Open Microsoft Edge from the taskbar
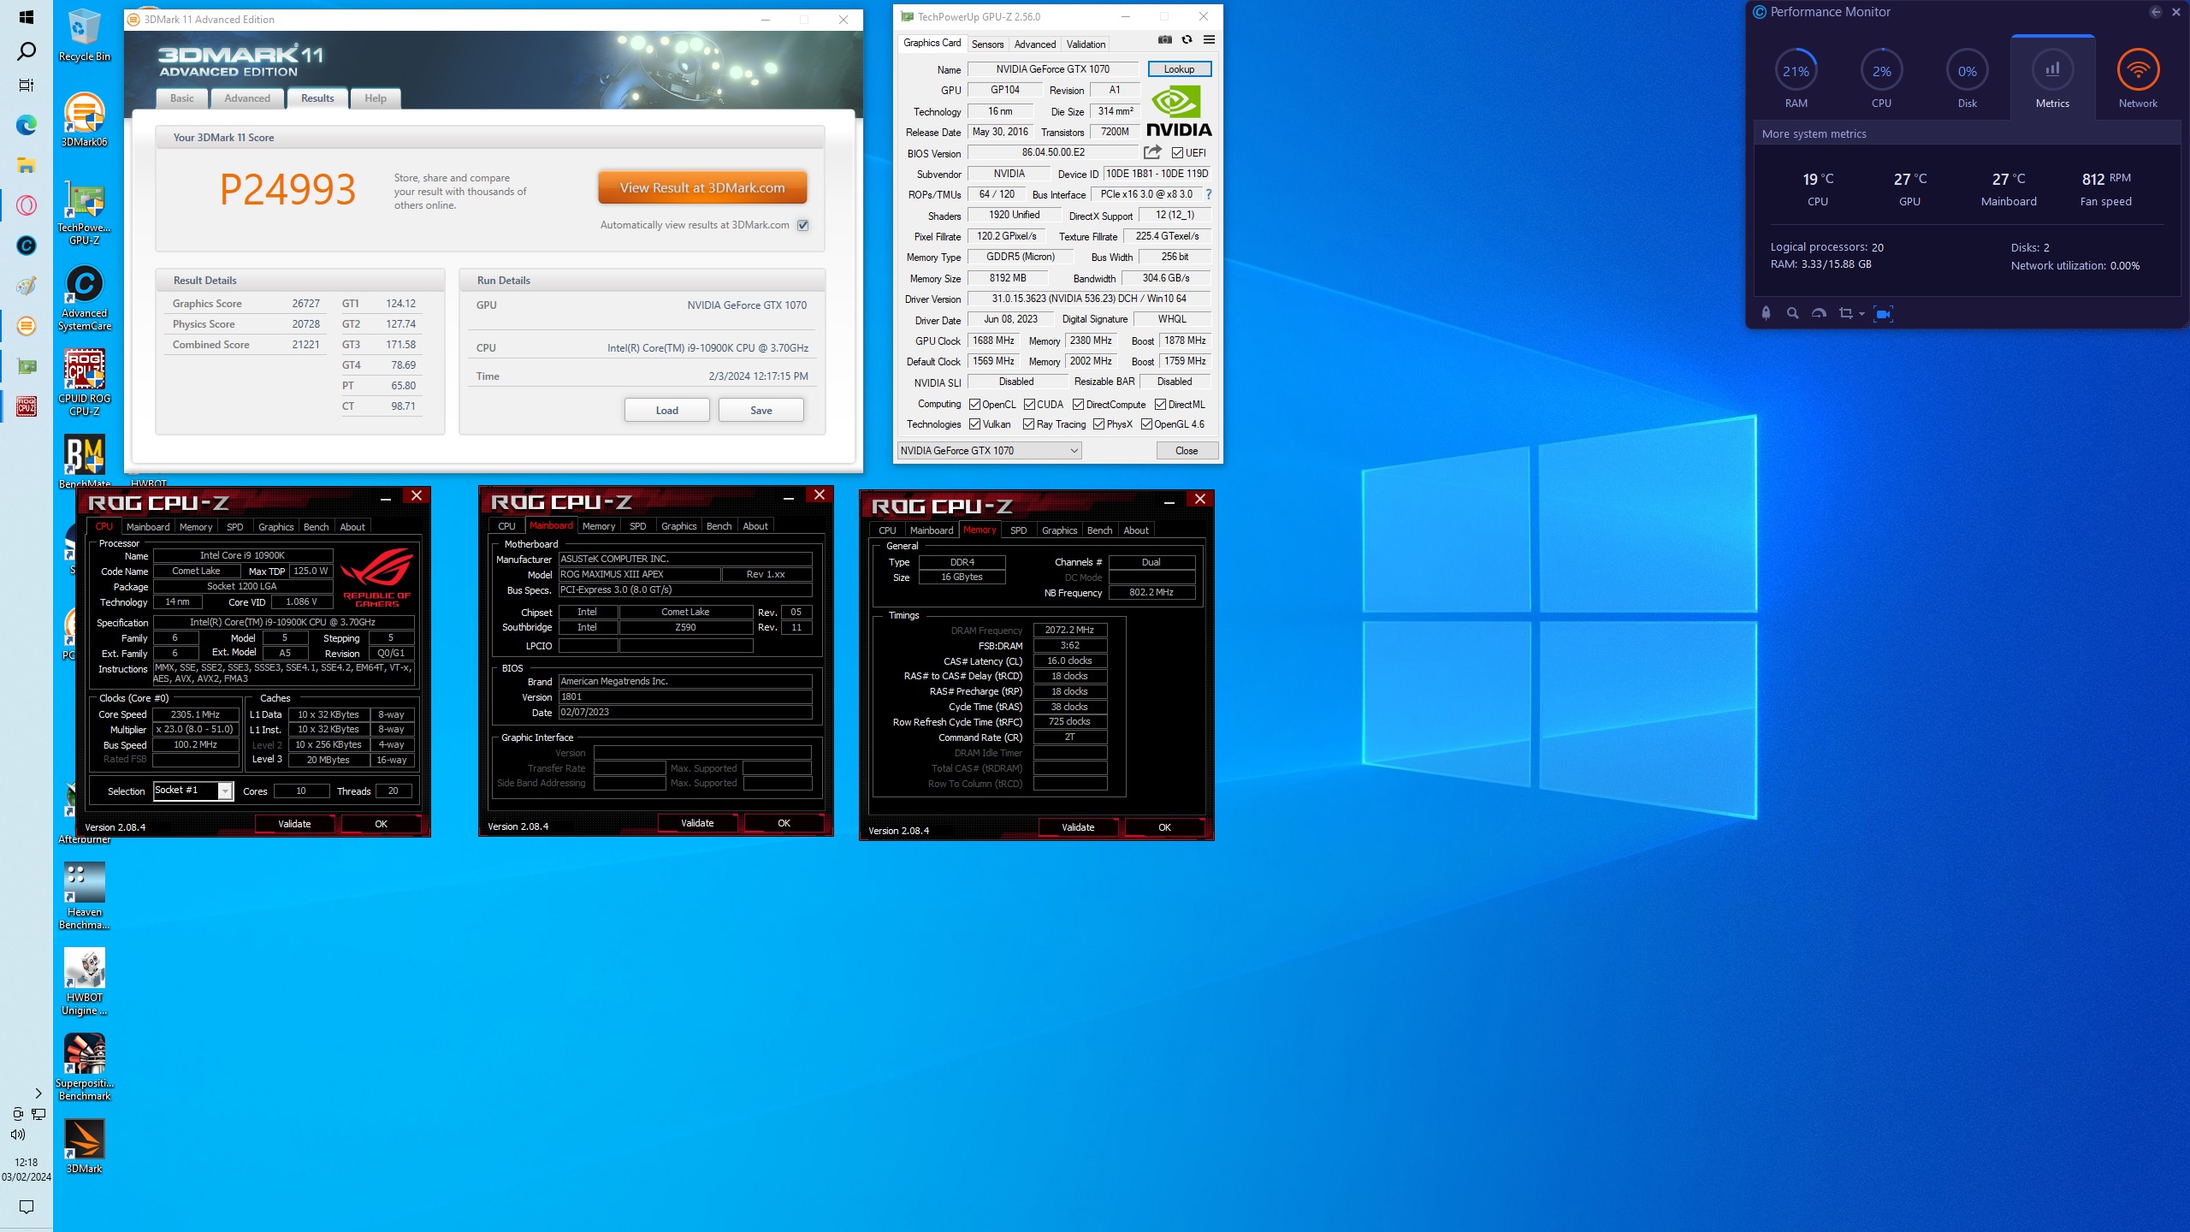Screen dimensions: 2190x1232 coord(27,126)
